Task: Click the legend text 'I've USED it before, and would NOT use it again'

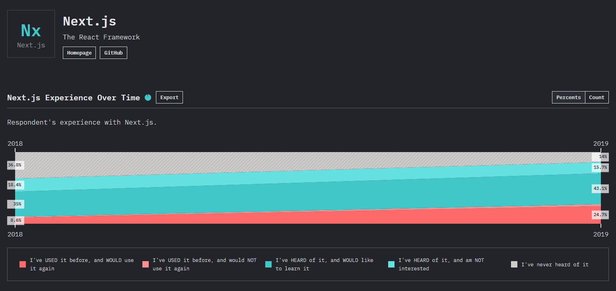Action: pos(204,264)
